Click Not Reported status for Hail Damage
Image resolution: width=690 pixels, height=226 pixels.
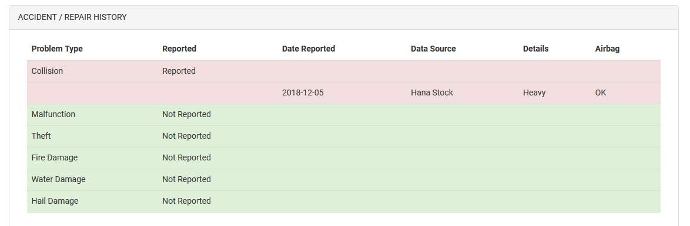pos(186,201)
